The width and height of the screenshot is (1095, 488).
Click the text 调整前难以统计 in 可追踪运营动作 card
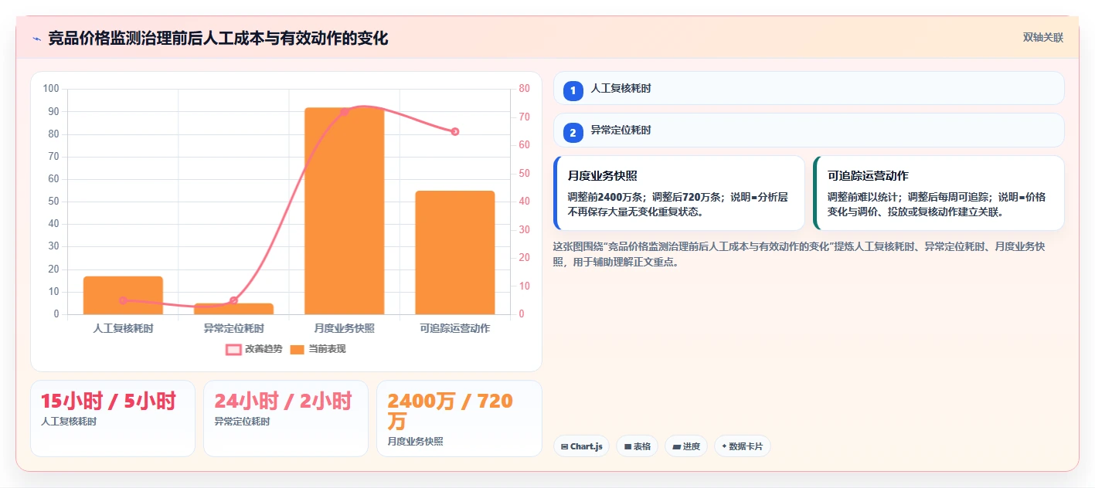coord(863,197)
